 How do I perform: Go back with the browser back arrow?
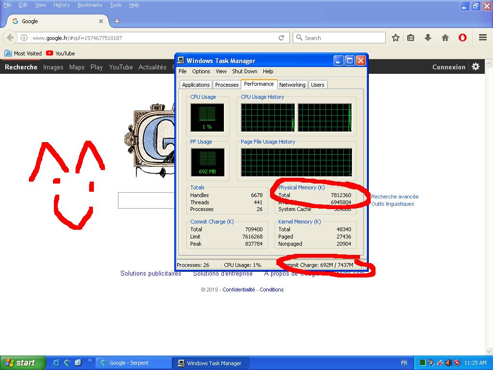10,38
